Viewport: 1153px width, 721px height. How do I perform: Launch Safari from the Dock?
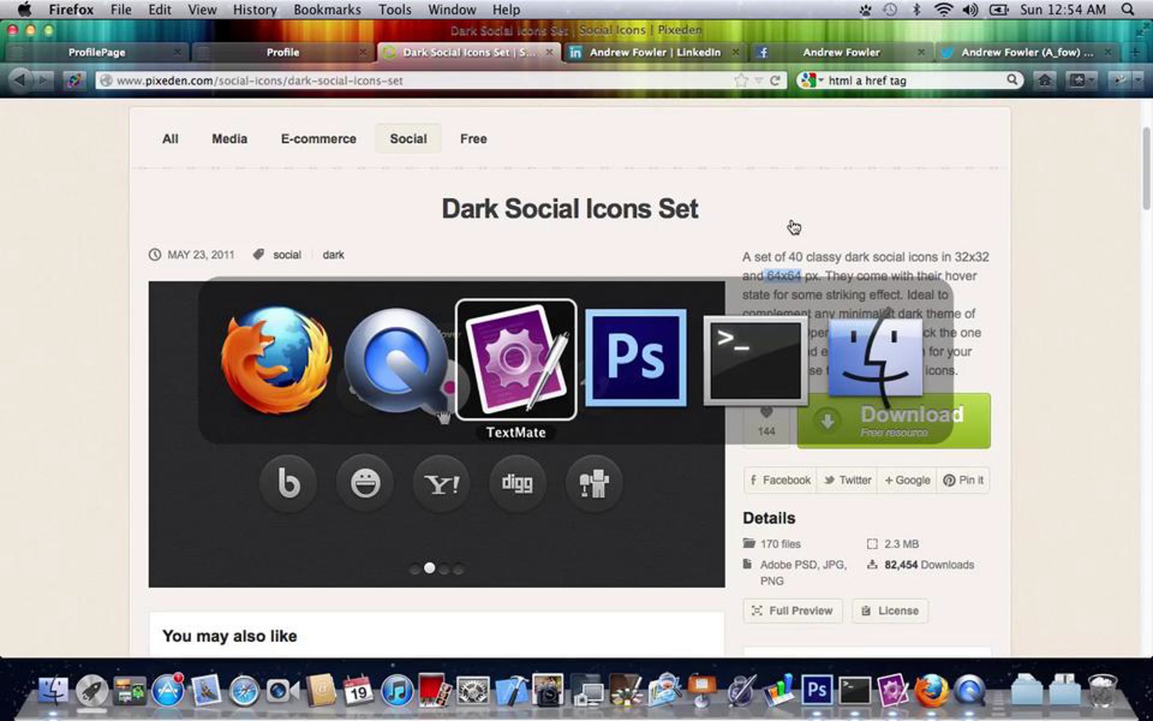click(244, 691)
